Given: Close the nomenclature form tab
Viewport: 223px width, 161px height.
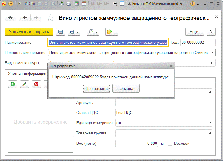Looking at the screenshot, I should 216,17.
